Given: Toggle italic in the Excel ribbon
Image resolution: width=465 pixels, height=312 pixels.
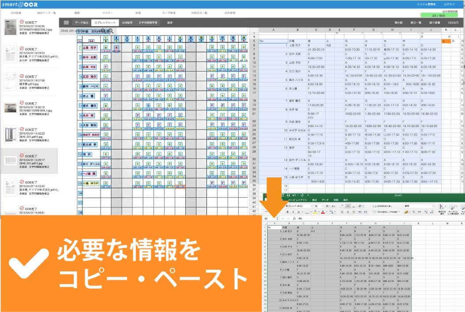Looking at the screenshot, I should [x=293, y=212].
